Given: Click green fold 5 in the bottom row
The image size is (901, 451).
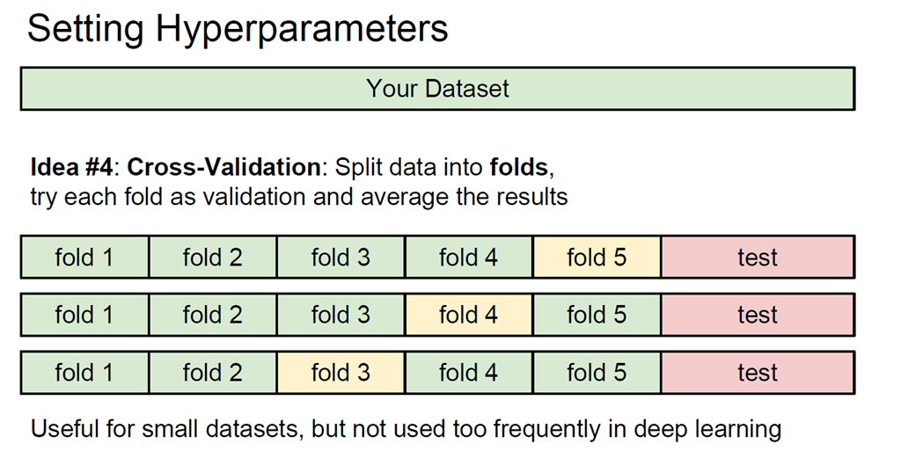Looking at the screenshot, I should (597, 373).
